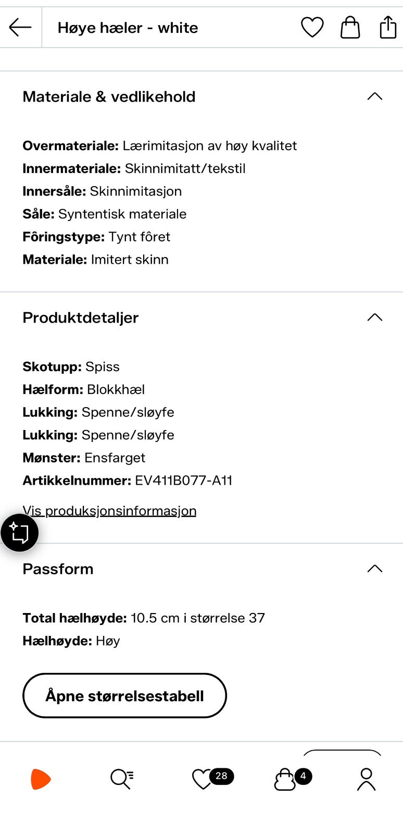Collapse the Materiale & vedlikehold section

coord(375,96)
